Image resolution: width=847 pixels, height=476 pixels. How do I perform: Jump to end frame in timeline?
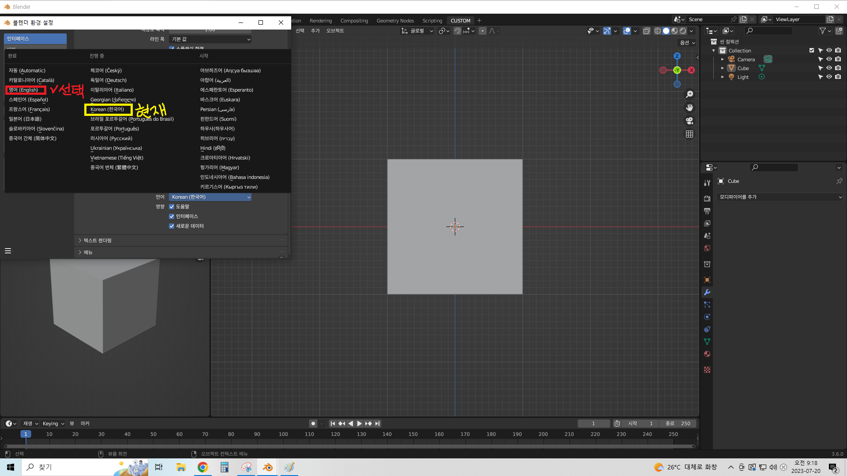pos(377,424)
